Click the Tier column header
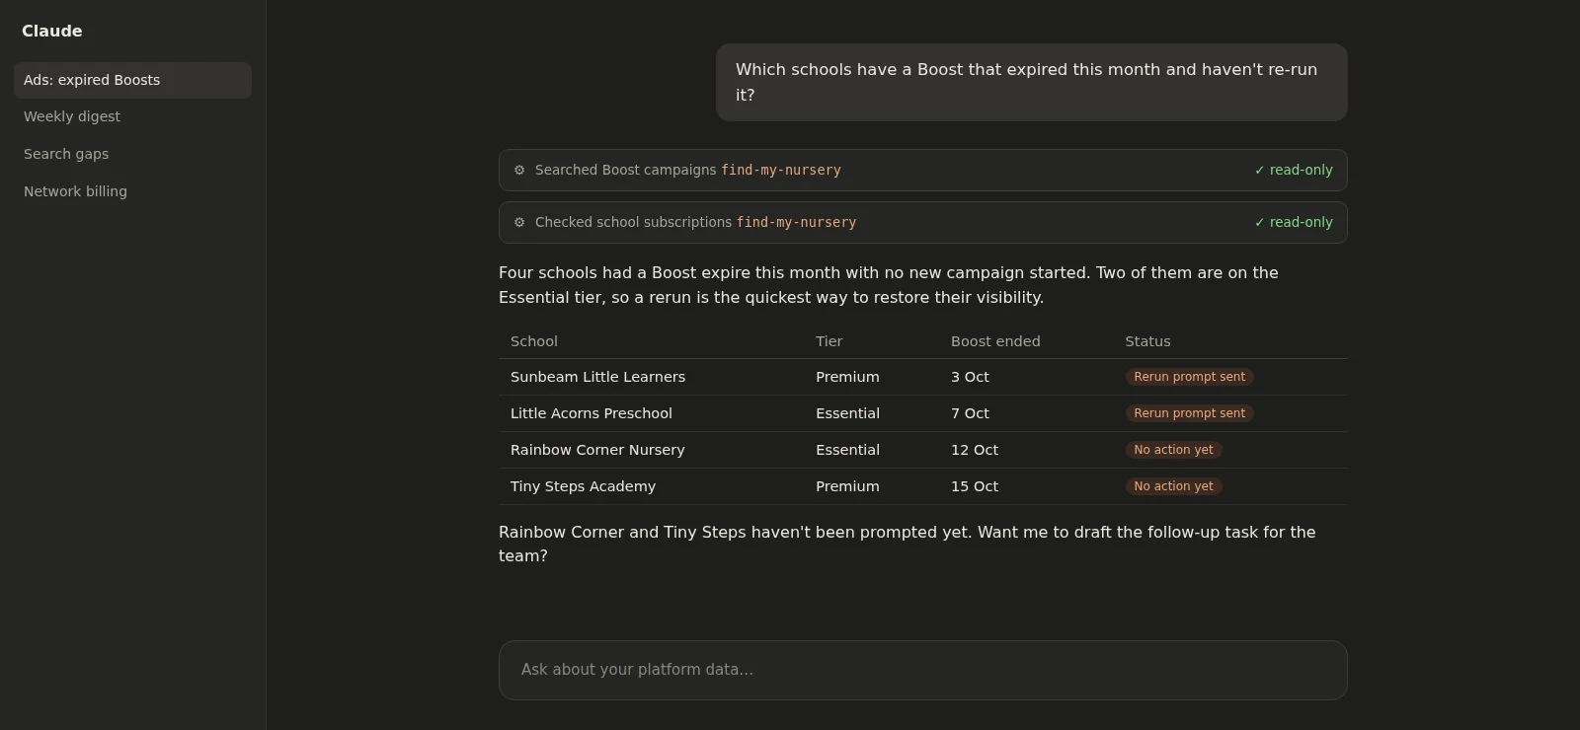The height and width of the screenshot is (730, 1580). click(829, 341)
